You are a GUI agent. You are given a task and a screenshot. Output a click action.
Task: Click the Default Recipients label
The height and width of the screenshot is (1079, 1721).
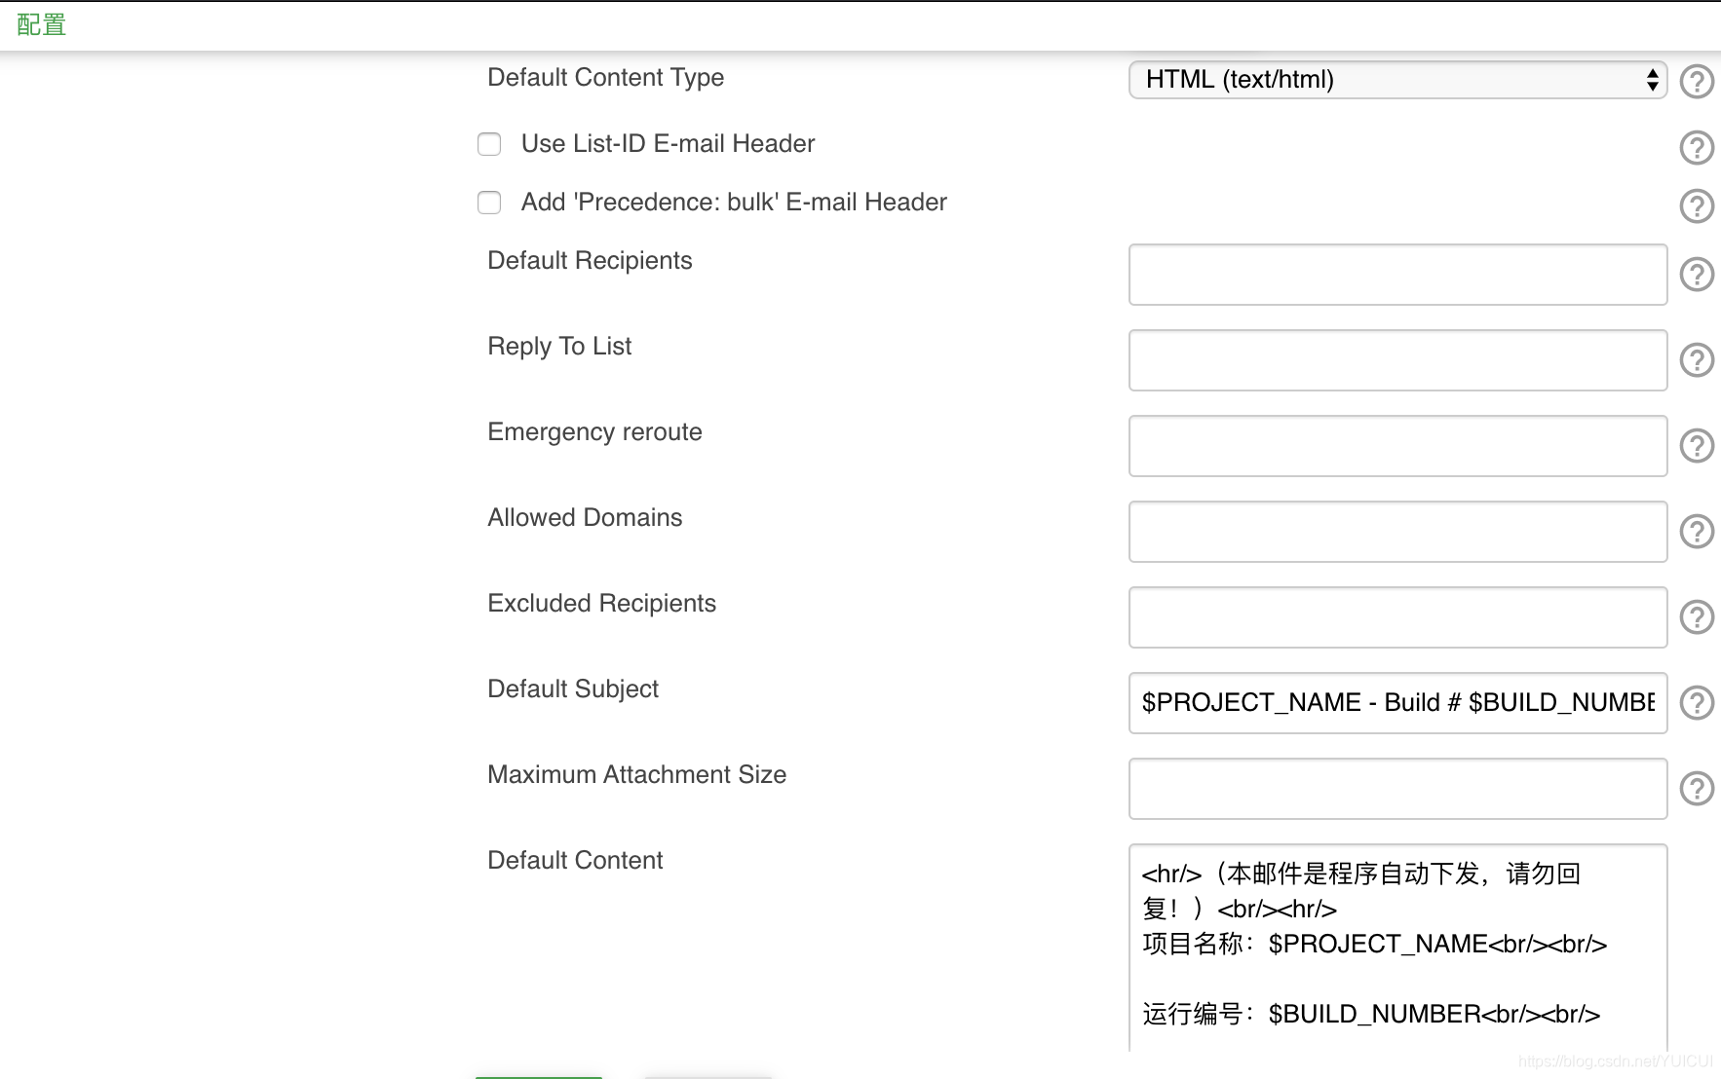[590, 261]
